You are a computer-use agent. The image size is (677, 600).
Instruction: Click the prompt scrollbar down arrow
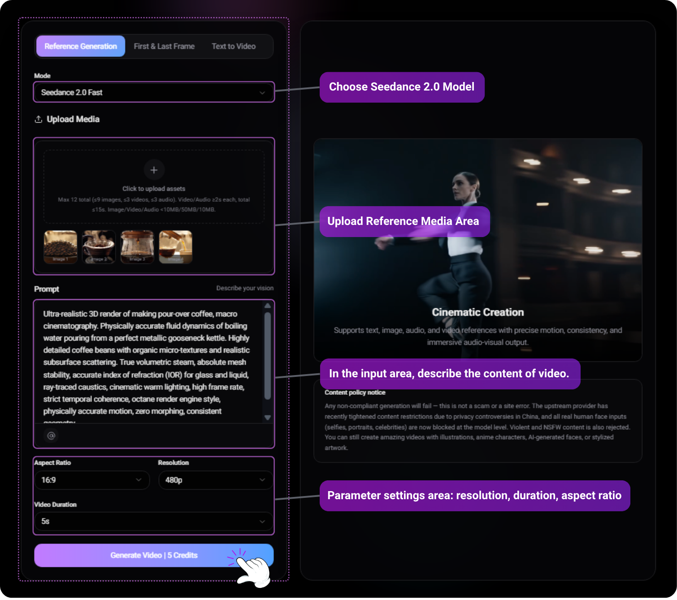tap(268, 418)
